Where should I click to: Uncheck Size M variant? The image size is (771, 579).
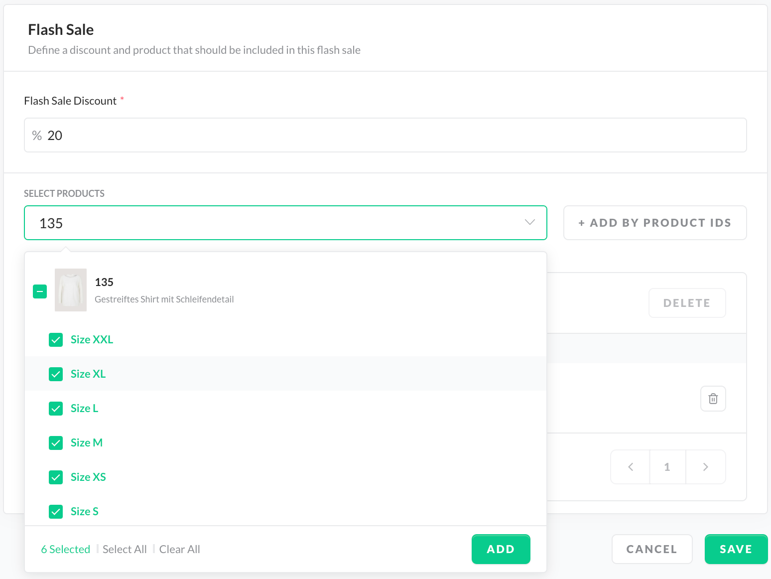point(56,443)
